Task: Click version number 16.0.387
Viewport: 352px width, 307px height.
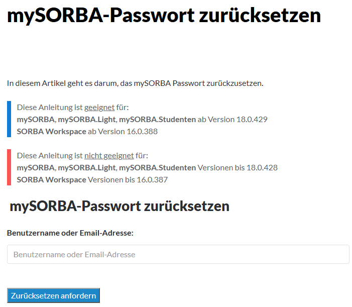Action: [152, 180]
